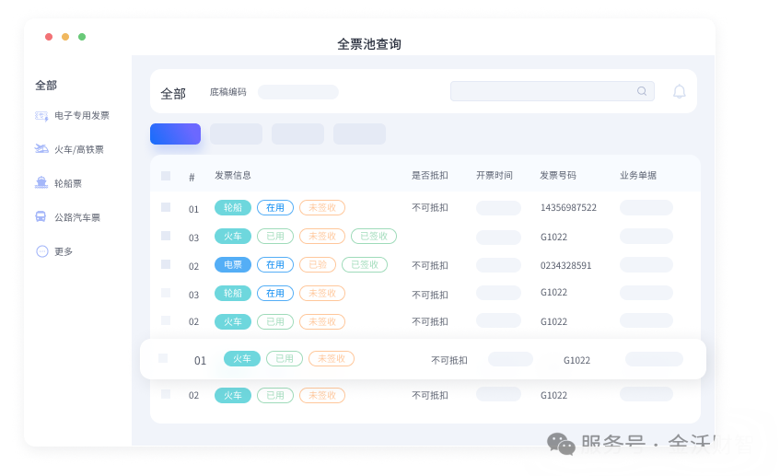Click the magnifier search icon
Image resolution: width=780 pixels, height=476 pixels.
pyautogui.click(x=642, y=91)
